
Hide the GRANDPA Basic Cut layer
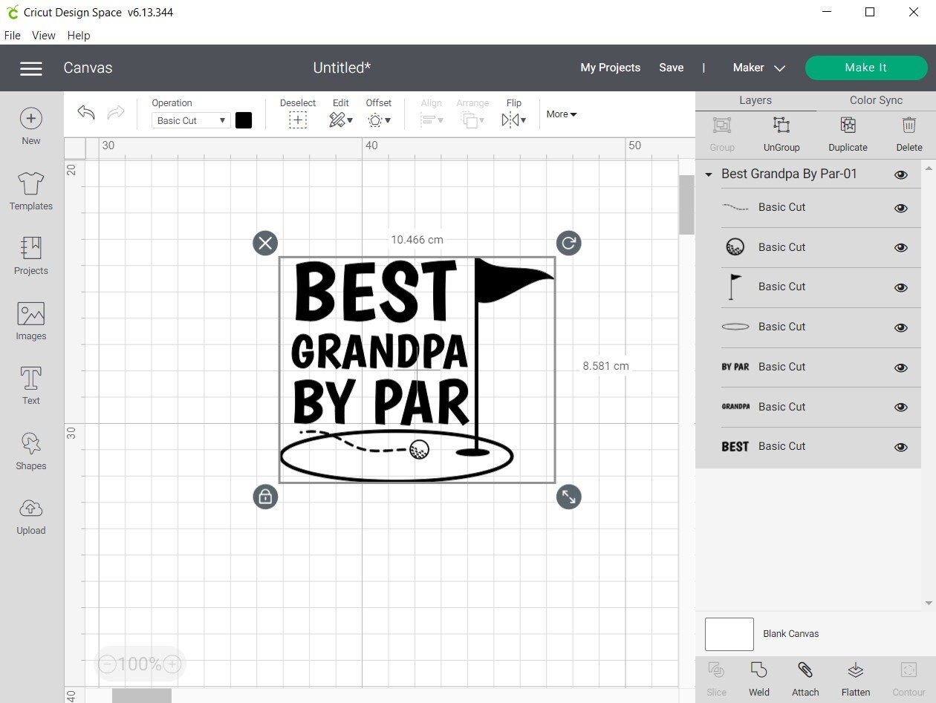pyautogui.click(x=900, y=407)
